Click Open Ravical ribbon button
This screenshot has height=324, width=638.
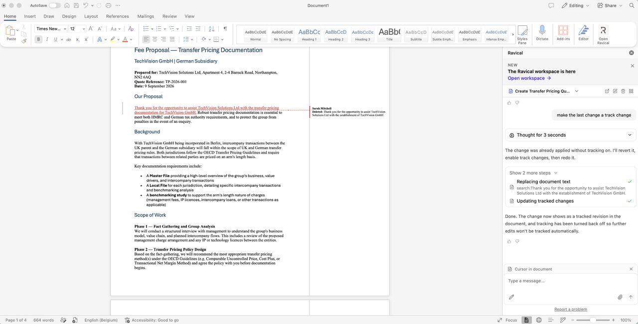(603, 34)
